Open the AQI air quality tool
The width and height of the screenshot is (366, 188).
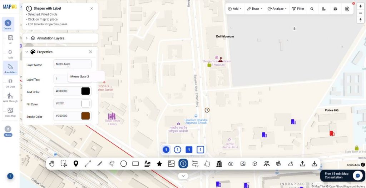[267, 163]
